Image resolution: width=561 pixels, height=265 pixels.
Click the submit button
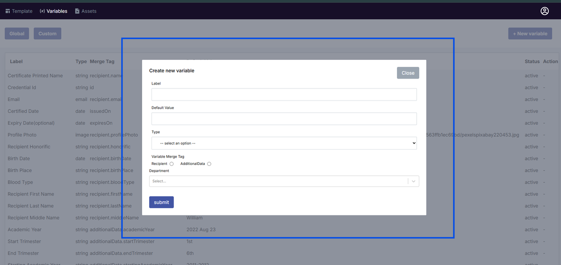161,202
